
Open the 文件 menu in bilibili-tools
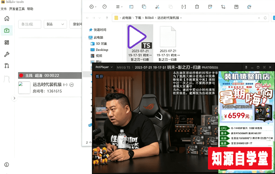click(x=3, y=9)
